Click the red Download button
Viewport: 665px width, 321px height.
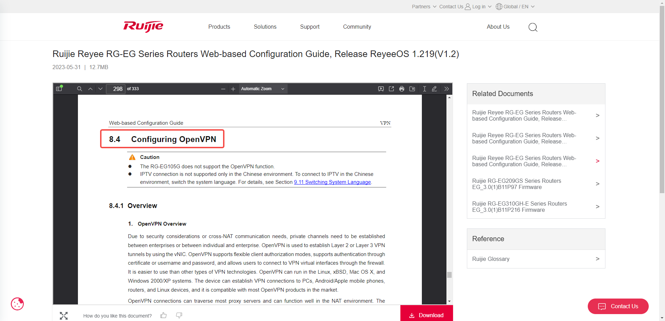coord(426,314)
